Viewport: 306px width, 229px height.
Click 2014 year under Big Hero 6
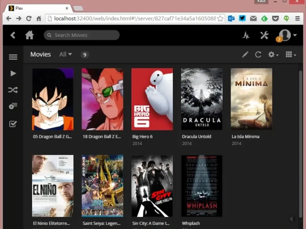click(137, 144)
